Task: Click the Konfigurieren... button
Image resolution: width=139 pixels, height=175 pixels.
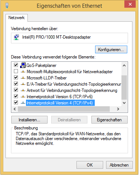Action: (111, 50)
